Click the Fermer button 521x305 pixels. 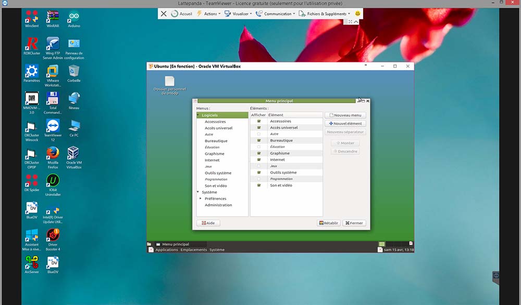coord(354,223)
